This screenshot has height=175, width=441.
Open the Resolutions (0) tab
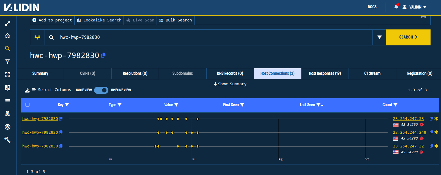[135, 73]
